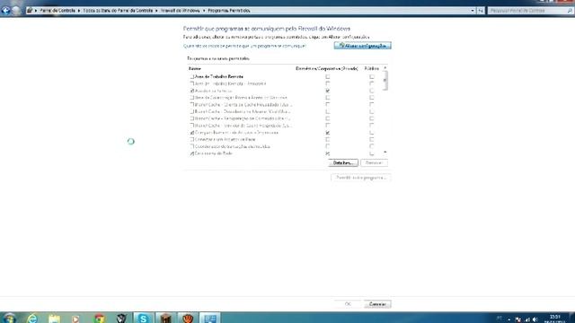Click the red shield icon on the taskbar
The width and height of the screenshot is (575, 323).
pos(188,318)
